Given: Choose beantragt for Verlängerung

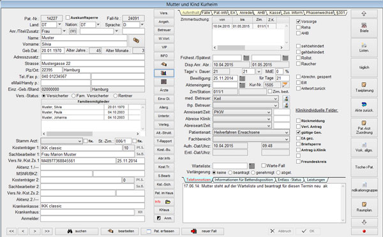Looking at the screenshot, I should click(x=230, y=173).
